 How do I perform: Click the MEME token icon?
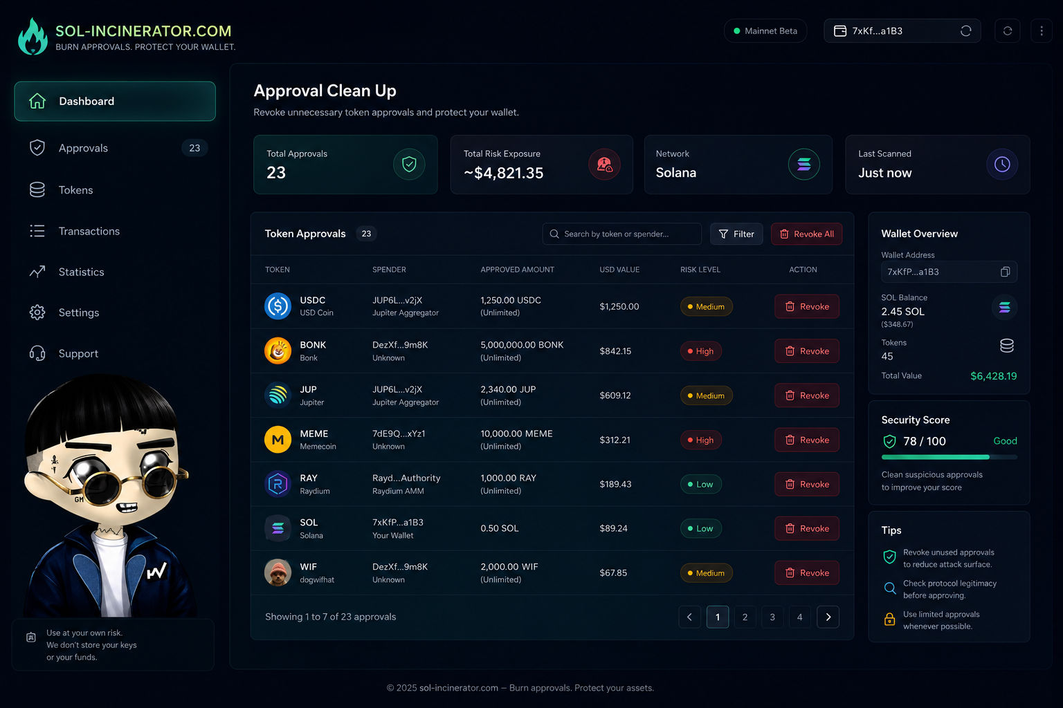(x=278, y=440)
